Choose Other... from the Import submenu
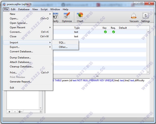This screenshot has width=156, height=124. point(63,47)
